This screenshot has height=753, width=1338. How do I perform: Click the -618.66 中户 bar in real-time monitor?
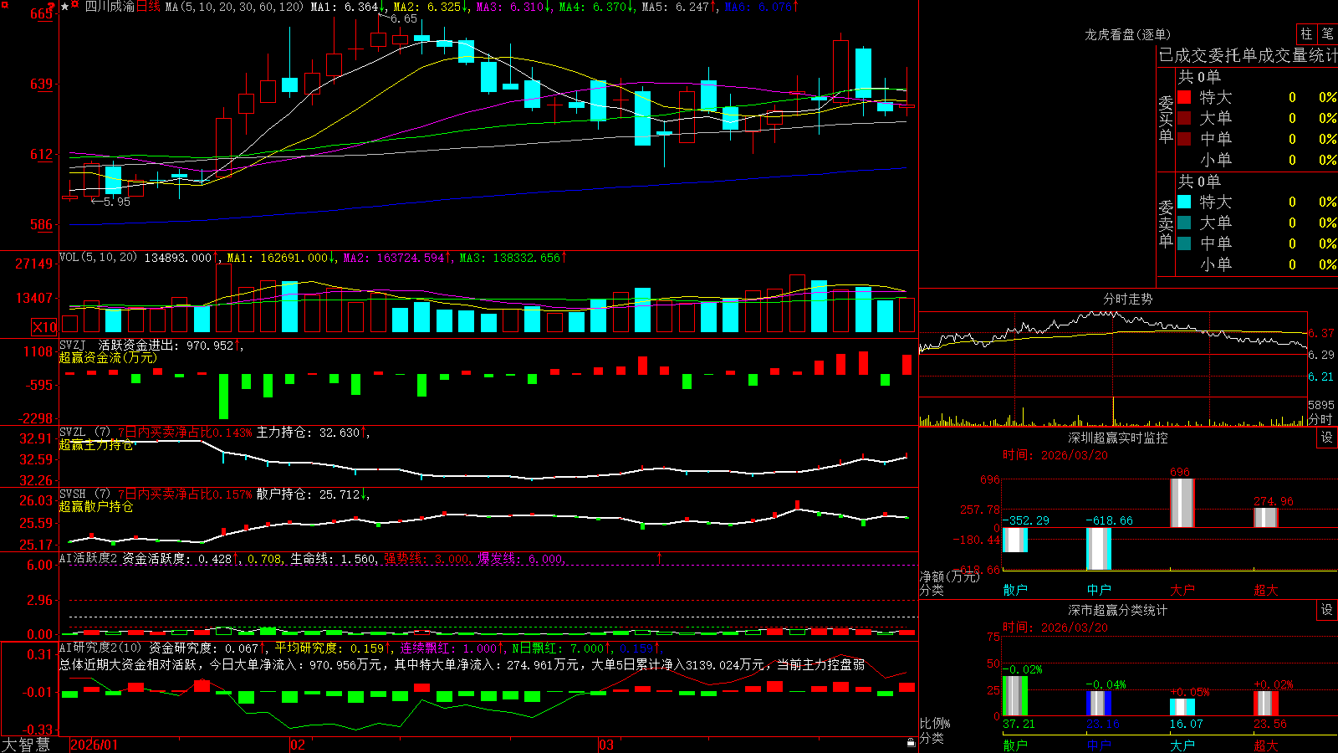pos(1099,549)
